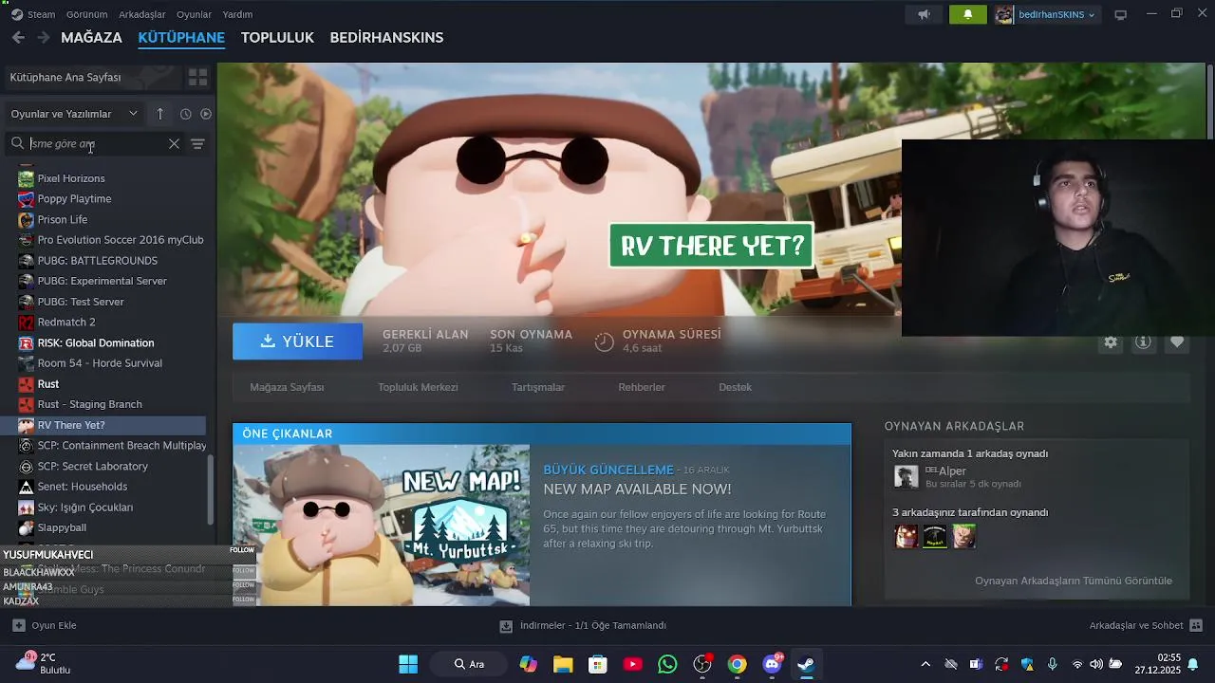1215x683 pixels.
Task: Open the Görünüm menu
Action: click(86, 14)
